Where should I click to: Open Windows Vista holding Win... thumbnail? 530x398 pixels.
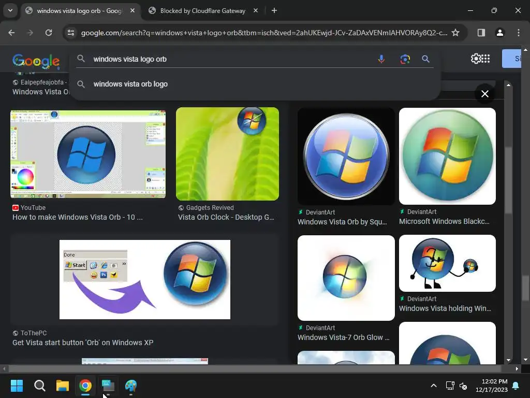448,263
